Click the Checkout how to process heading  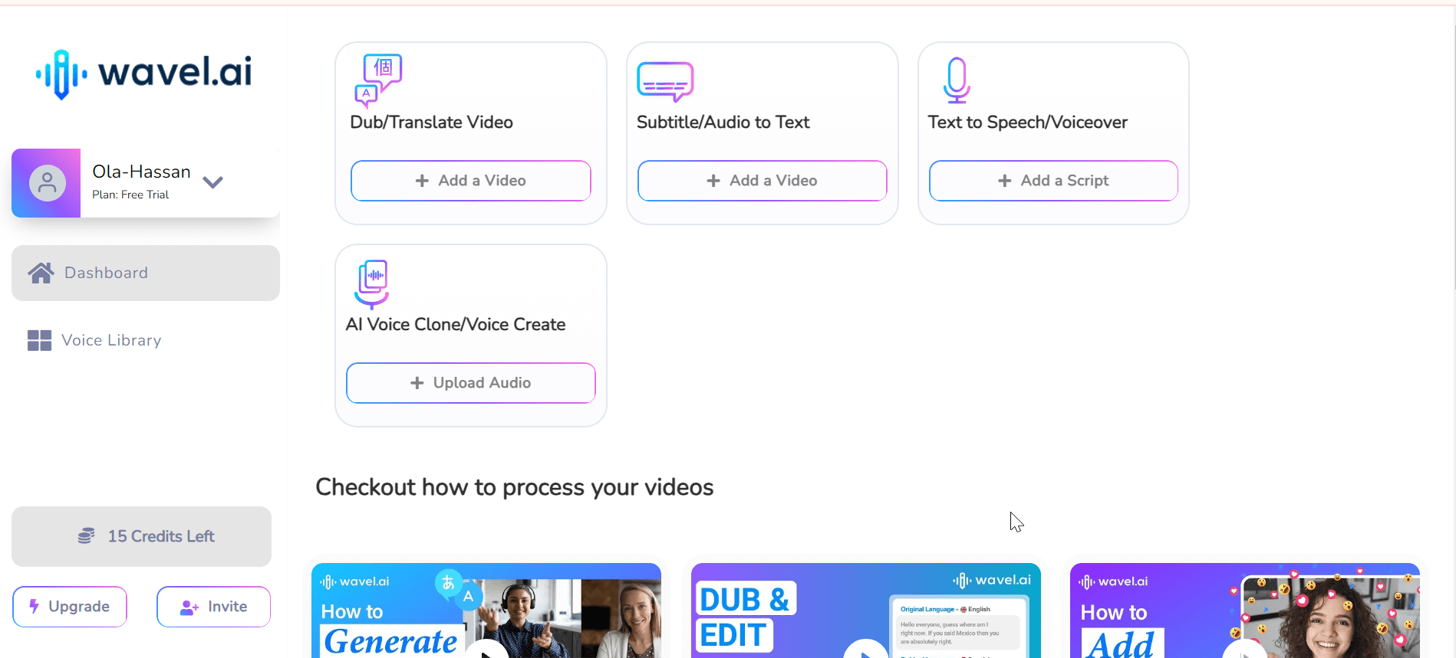515,487
